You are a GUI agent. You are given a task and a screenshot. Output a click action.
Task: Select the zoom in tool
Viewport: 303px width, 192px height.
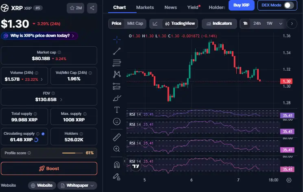click(117, 149)
